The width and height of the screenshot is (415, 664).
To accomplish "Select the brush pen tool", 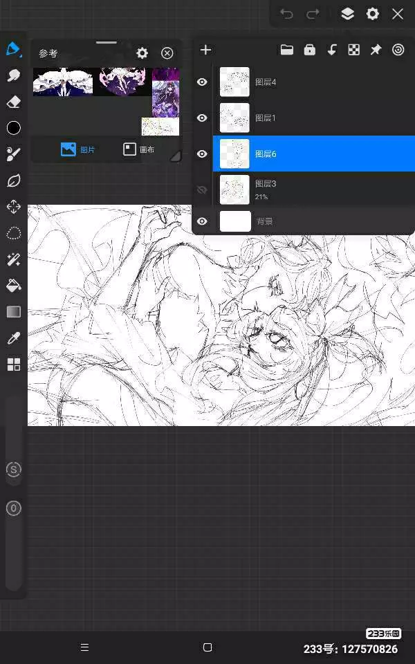I will pyautogui.click(x=14, y=49).
